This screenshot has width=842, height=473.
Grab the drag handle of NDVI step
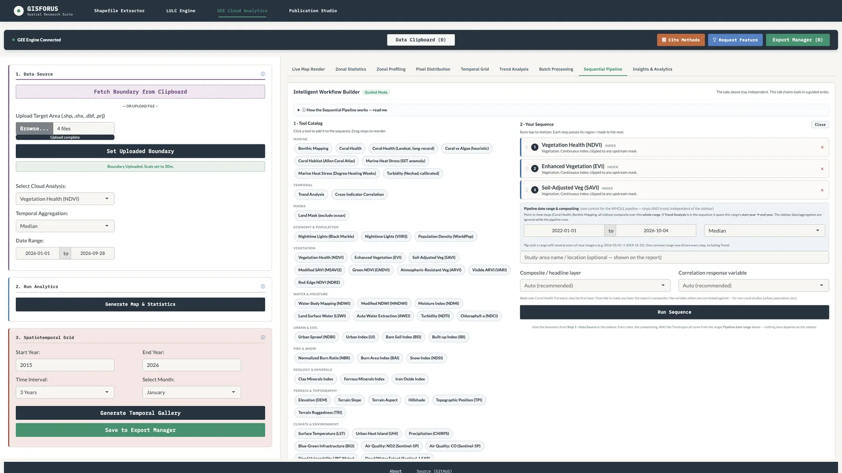coord(527,147)
